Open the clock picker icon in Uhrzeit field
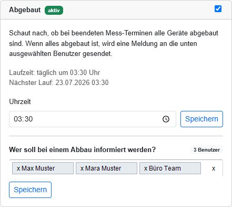 [166, 119]
